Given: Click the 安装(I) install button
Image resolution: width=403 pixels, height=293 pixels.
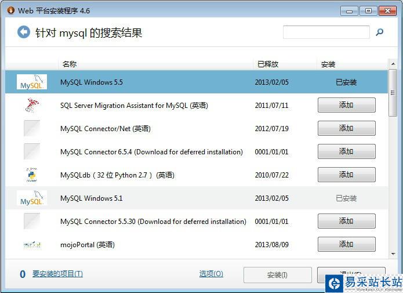Looking at the screenshot, I should pyautogui.click(x=278, y=275).
